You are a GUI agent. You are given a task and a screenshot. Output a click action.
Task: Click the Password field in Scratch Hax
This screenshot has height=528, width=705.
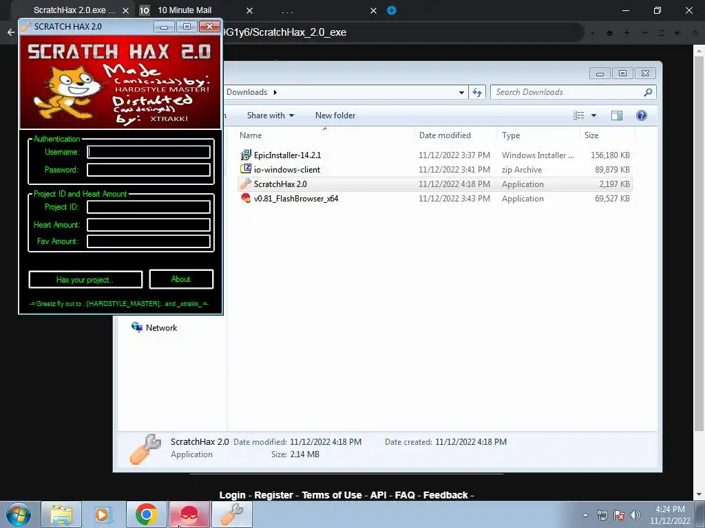149,170
